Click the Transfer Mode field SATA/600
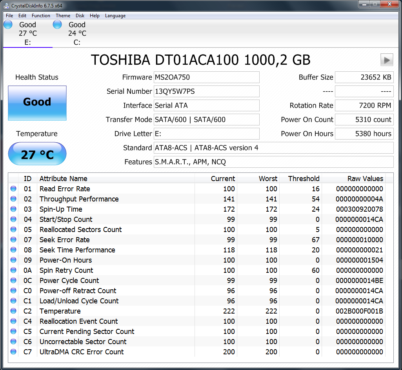This screenshot has height=370, width=402. 206,120
